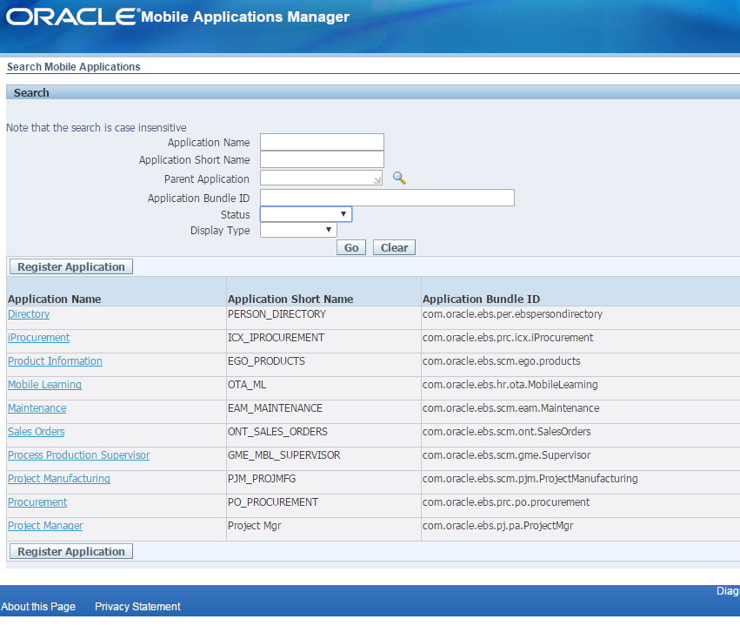Select bundle ID com.oracle.ebs.per.ebspersondirectory

tap(512, 314)
